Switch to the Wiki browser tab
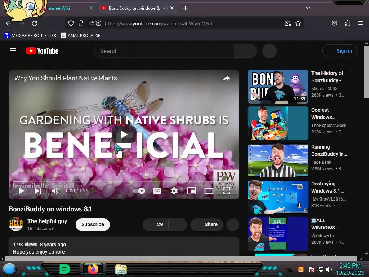Image resolution: width=369 pixels, height=277 pixels. pyautogui.click(x=58, y=8)
